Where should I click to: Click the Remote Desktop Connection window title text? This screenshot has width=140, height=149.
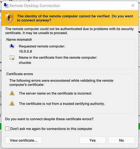click(x=35, y=6)
